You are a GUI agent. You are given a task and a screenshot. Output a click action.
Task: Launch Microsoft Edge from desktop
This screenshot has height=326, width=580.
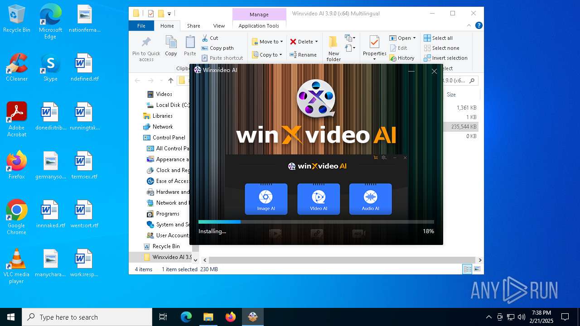point(50,21)
